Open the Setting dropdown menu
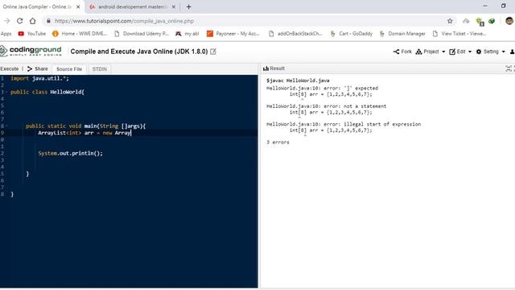This screenshot has width=515, height=290. [490, 52]
